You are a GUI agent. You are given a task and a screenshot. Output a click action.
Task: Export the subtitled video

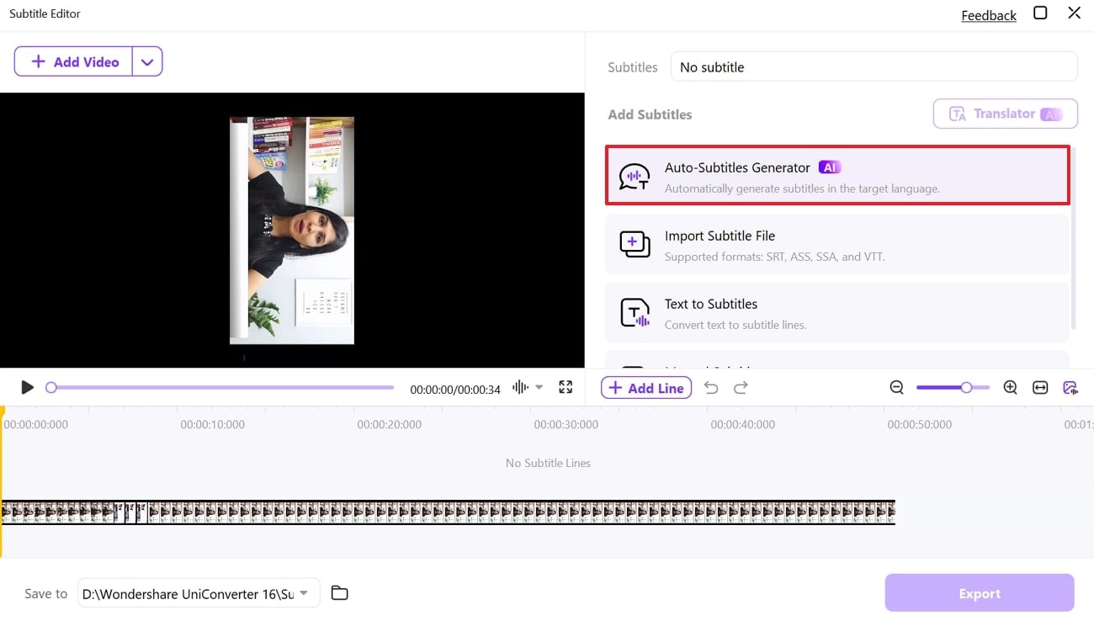pos(980,593)
